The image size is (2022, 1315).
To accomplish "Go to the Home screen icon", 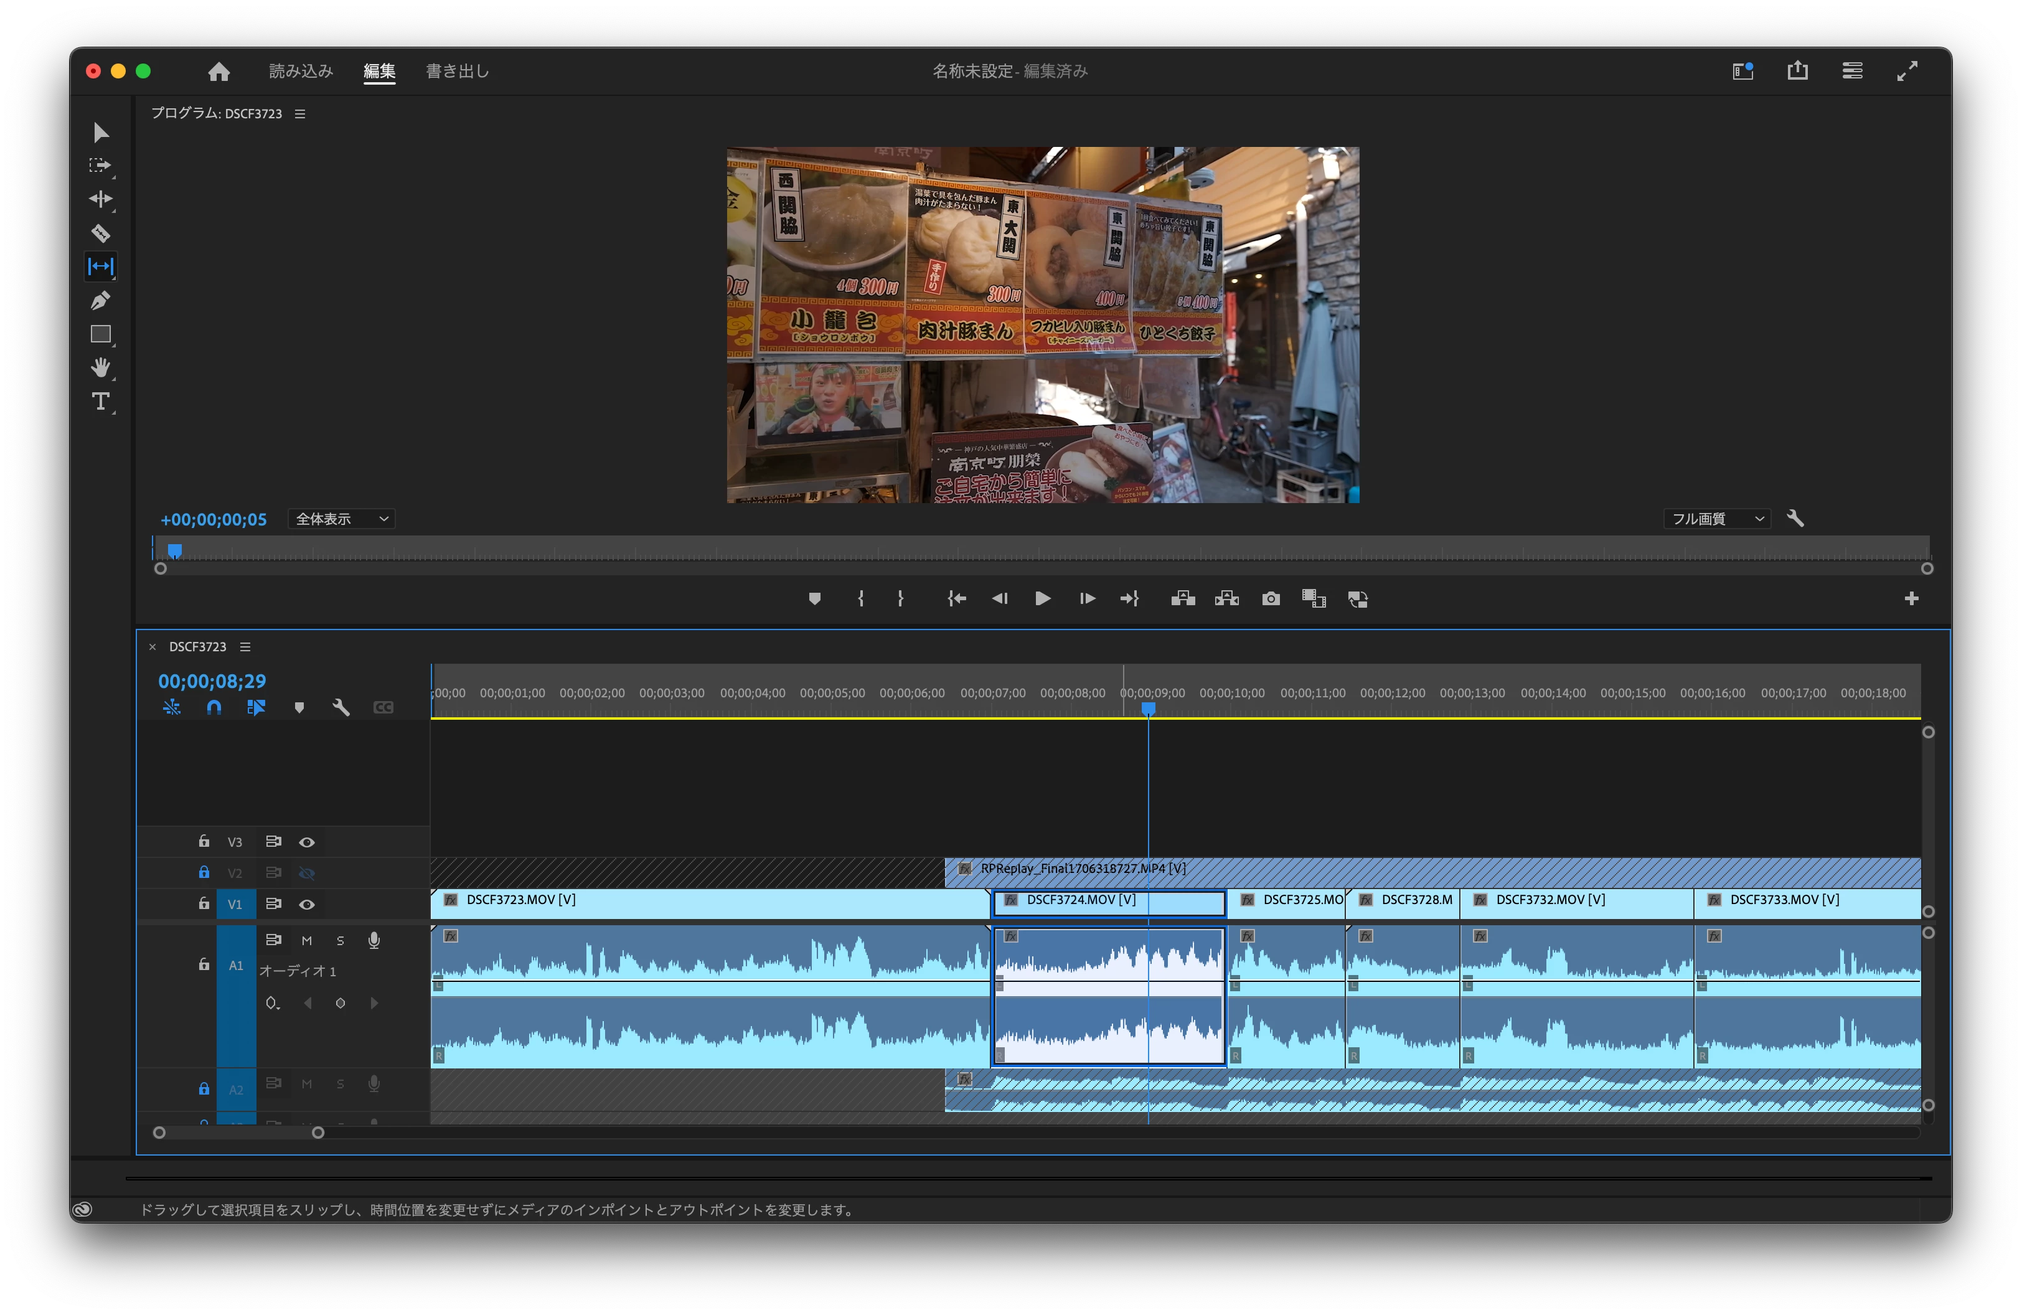I will [219, 72].
